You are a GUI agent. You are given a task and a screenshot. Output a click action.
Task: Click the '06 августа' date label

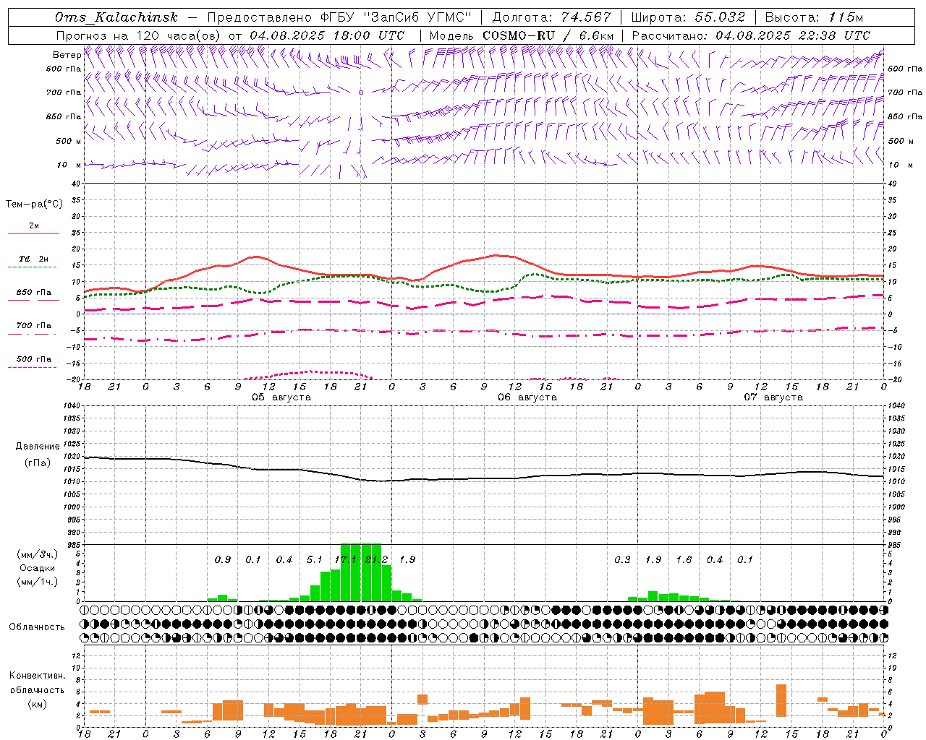coord(527,397)
